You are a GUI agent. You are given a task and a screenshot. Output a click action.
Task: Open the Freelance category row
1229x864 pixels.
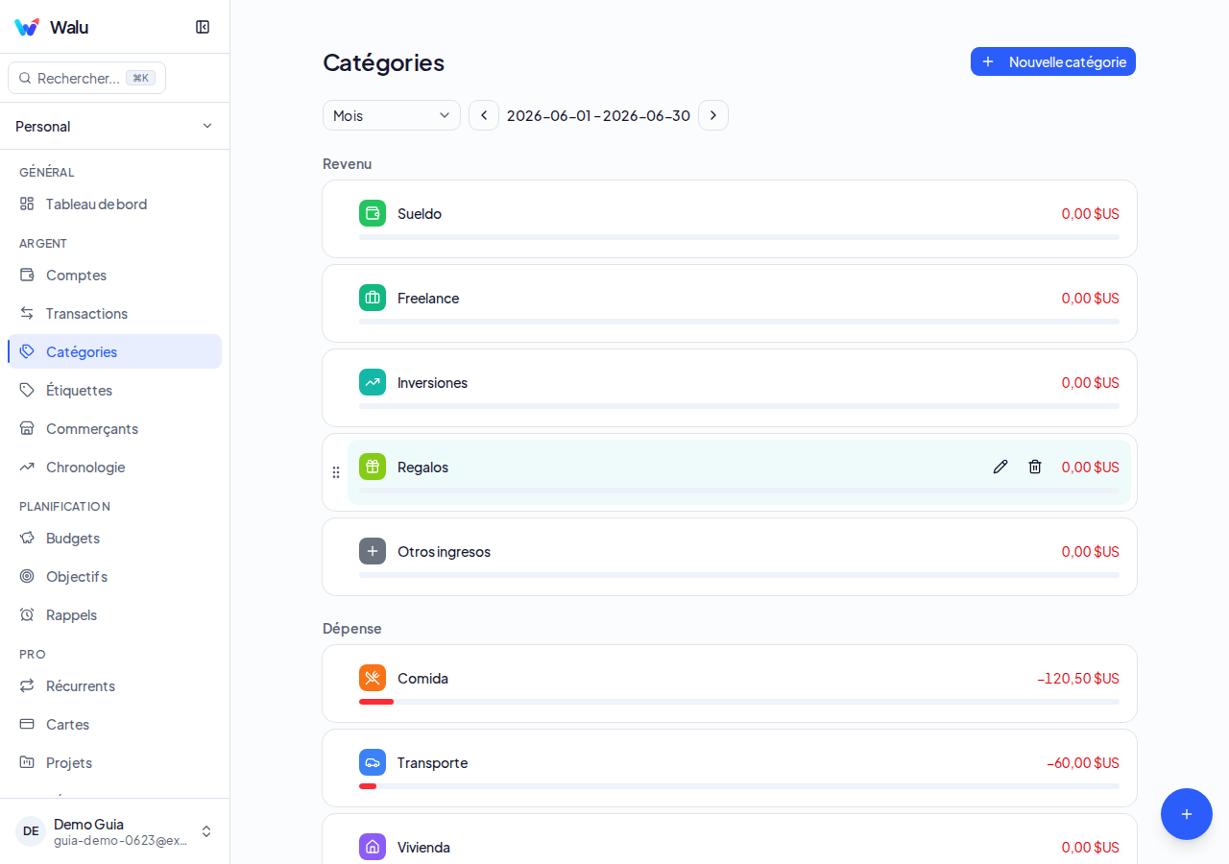pyautogui.click(x=730, y=303)
